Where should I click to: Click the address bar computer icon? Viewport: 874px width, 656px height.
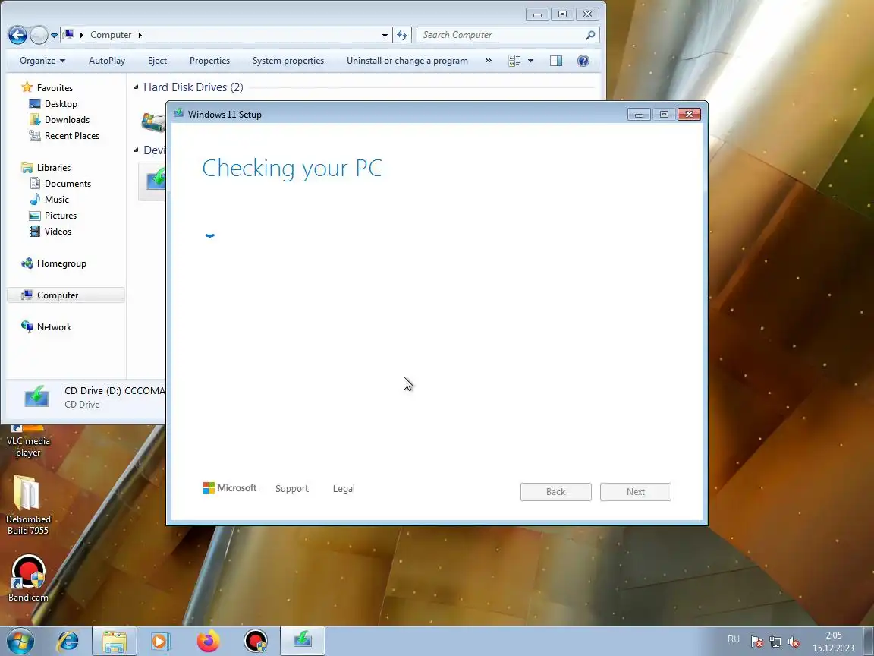[x=68, y=35]
